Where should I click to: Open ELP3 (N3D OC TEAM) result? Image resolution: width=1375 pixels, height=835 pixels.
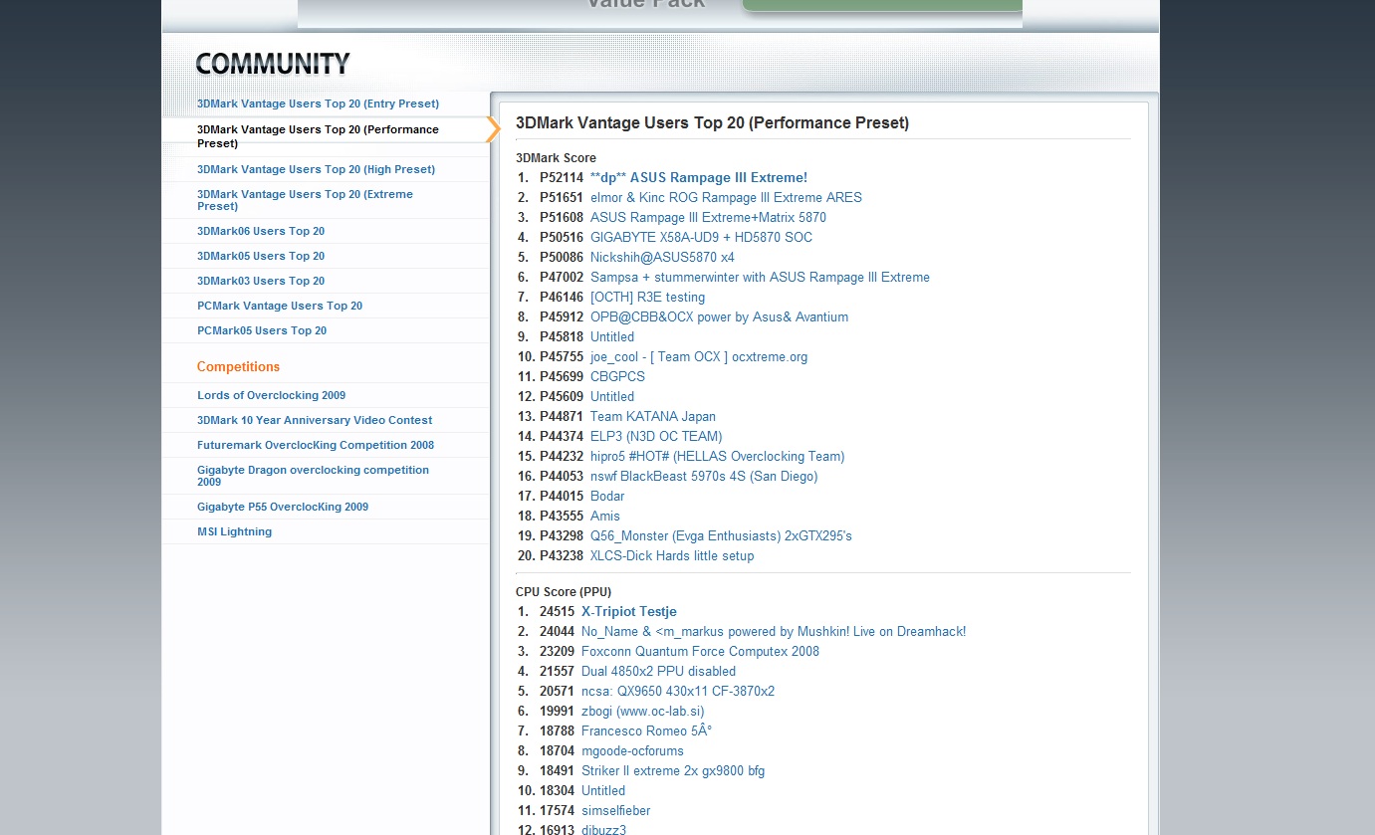(x=656, y=436)
